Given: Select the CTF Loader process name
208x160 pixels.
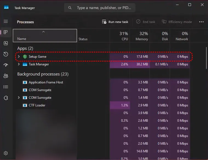Looking at the screenshot, I should point(37,105).
